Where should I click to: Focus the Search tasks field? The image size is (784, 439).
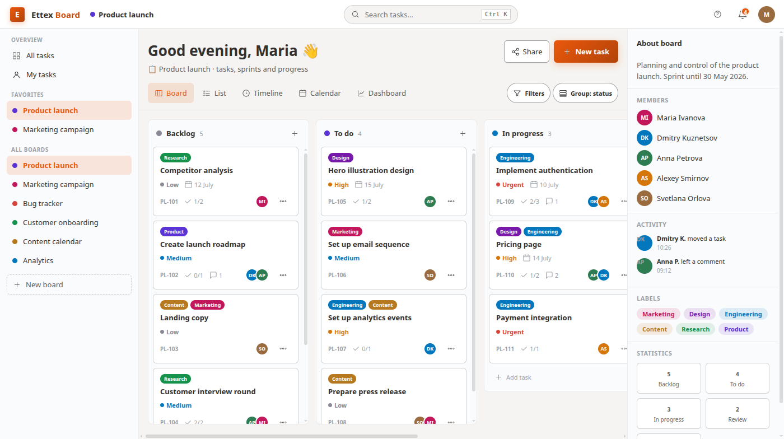pyautogui.click(x=431, y=15)
